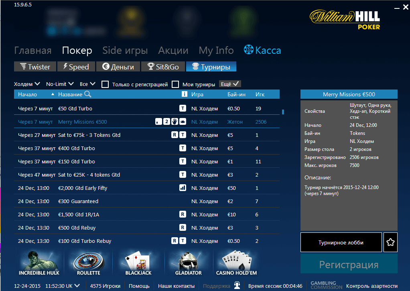Click the info icon column header
410x291 pixels.
pos(184,94)
